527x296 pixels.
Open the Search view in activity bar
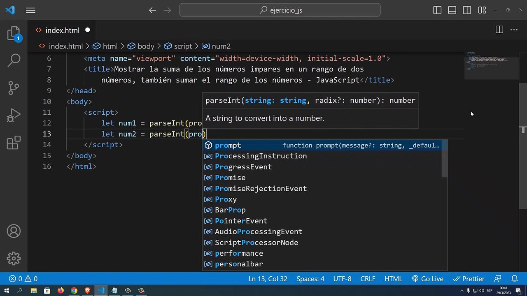click(14, 60)
